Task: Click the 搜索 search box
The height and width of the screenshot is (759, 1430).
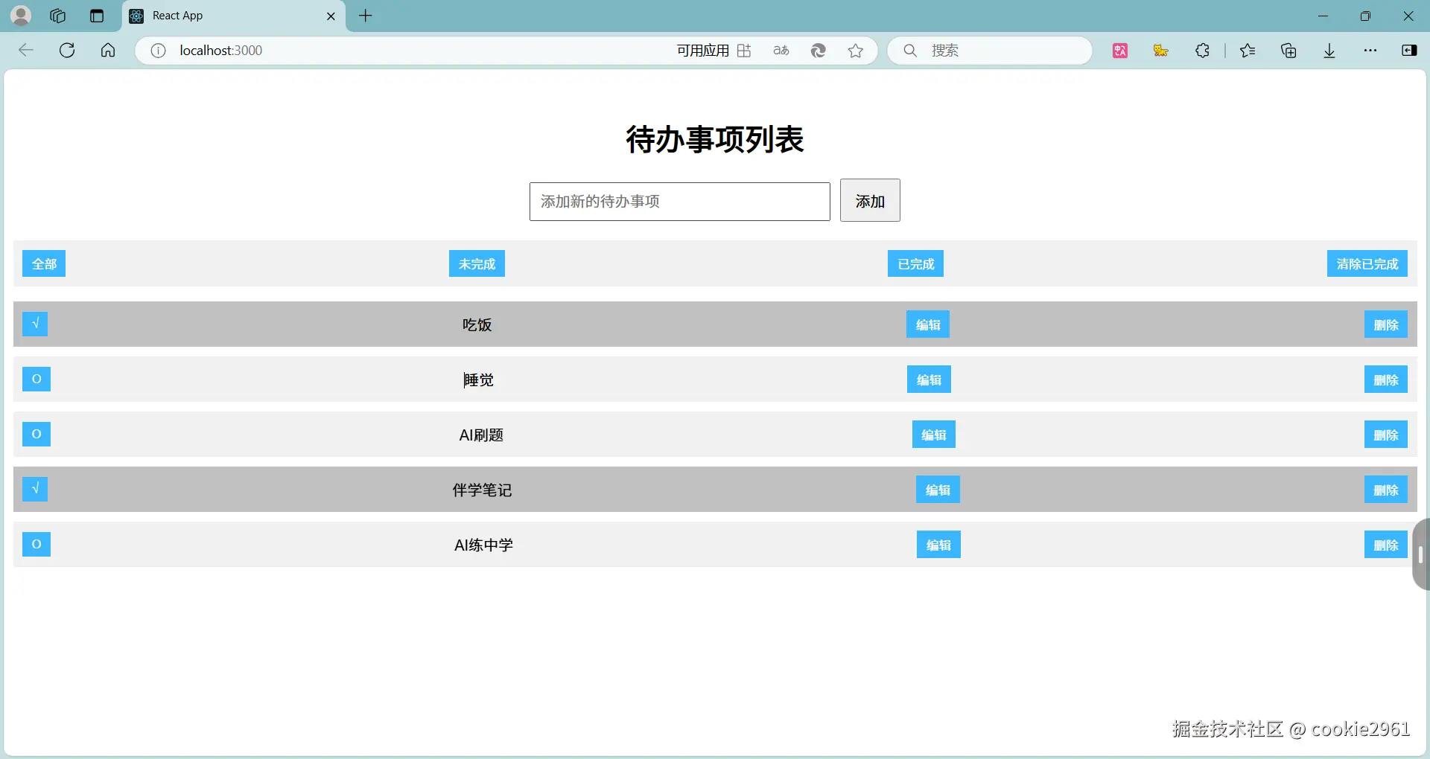Action: pyautogui.click(x=990, y=51)
